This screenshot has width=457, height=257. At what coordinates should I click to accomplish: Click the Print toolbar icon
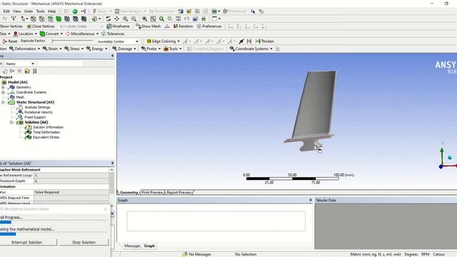coord(204,19)
